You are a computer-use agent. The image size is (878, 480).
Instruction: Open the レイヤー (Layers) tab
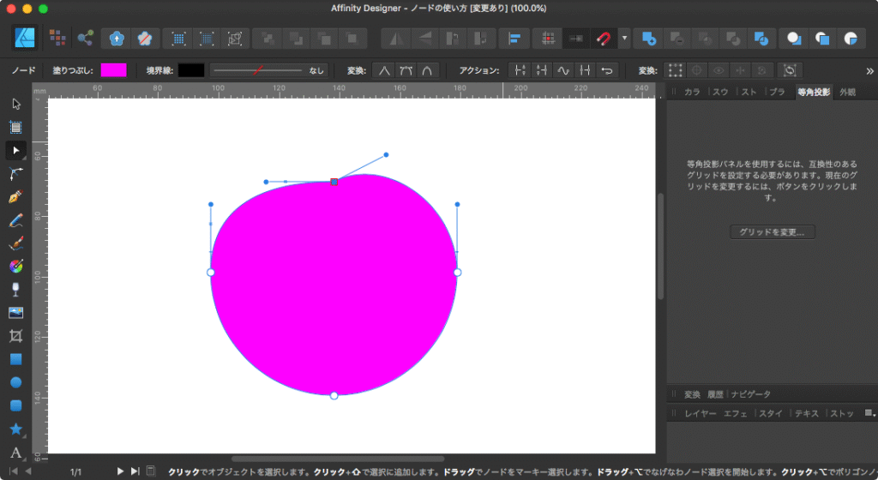[699, 413]
